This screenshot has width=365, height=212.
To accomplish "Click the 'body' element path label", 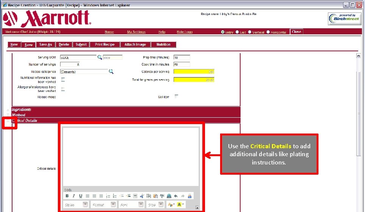I will click(x=68, y=190).
